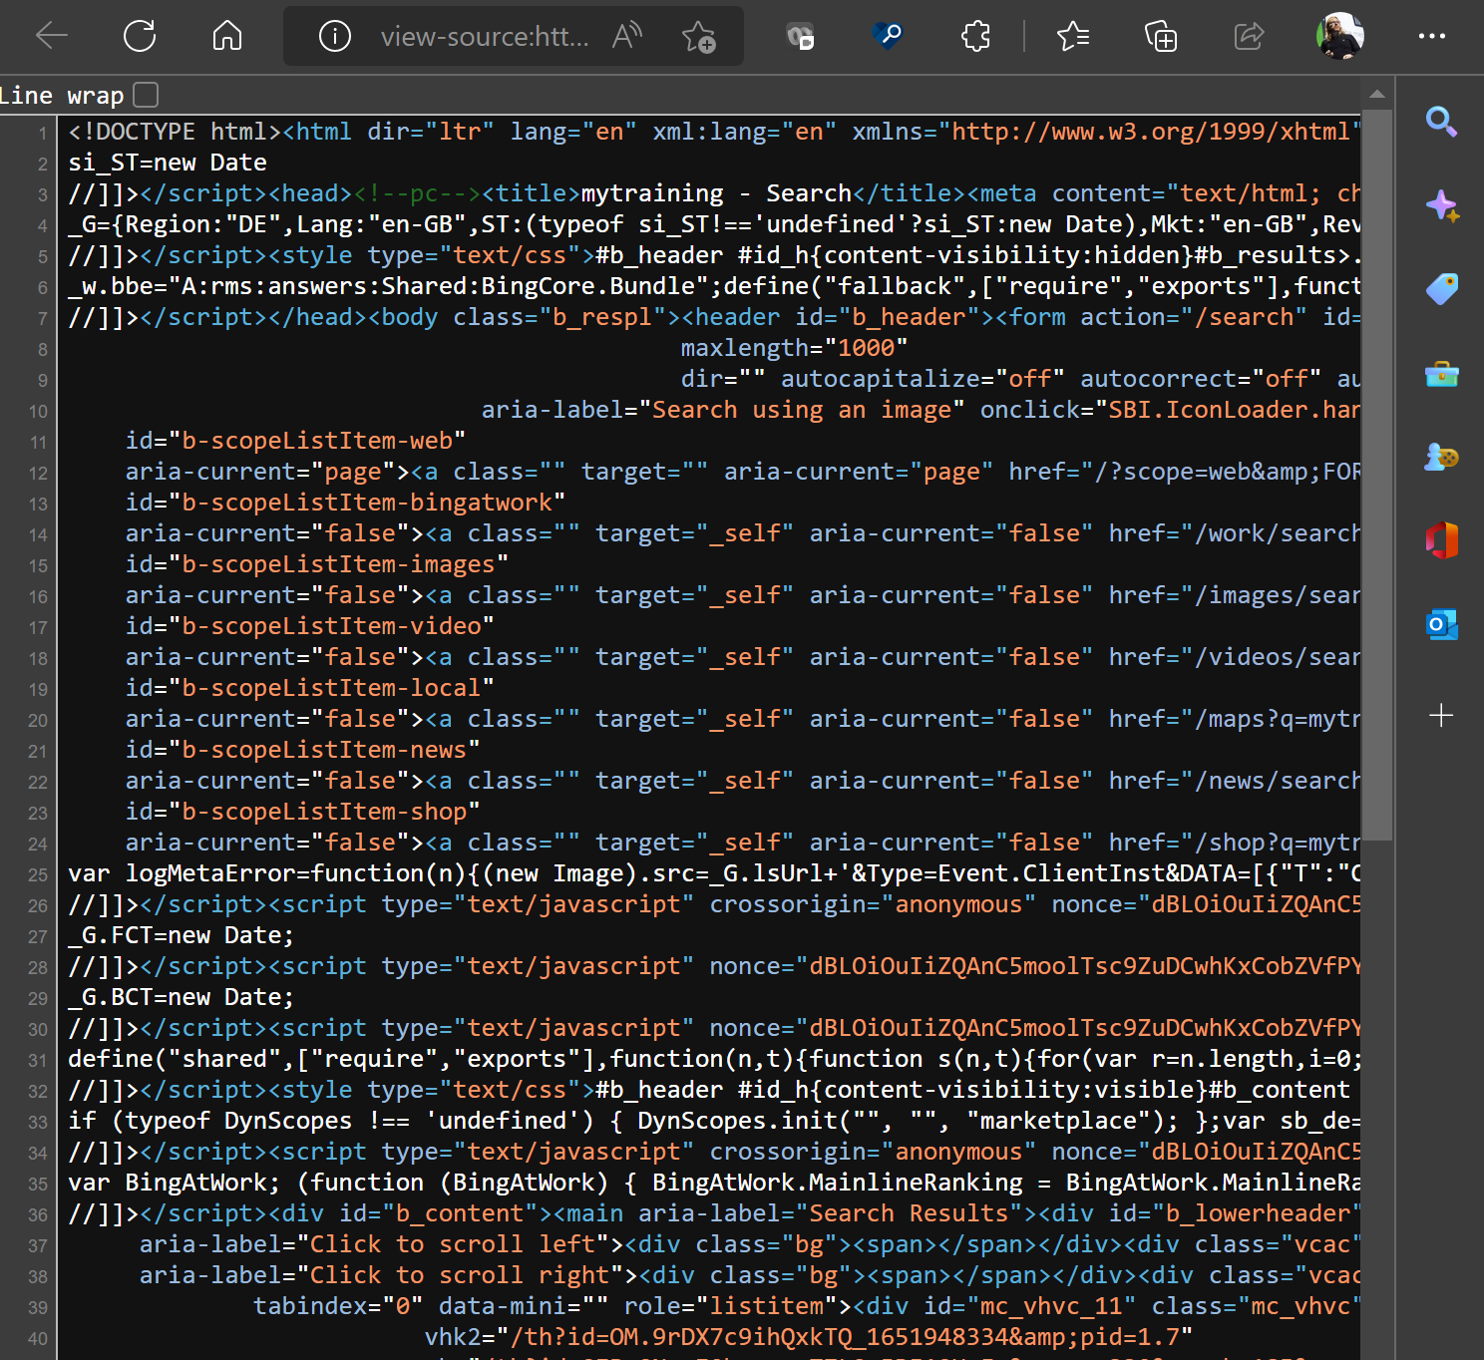
Task: Open the Favorites list
Action: 1073,37
